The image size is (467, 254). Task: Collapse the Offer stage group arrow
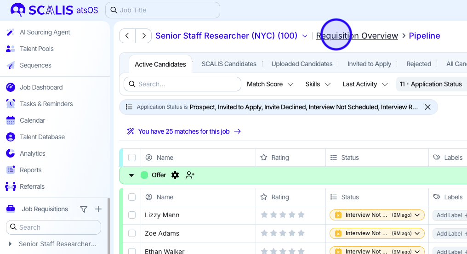131,175
